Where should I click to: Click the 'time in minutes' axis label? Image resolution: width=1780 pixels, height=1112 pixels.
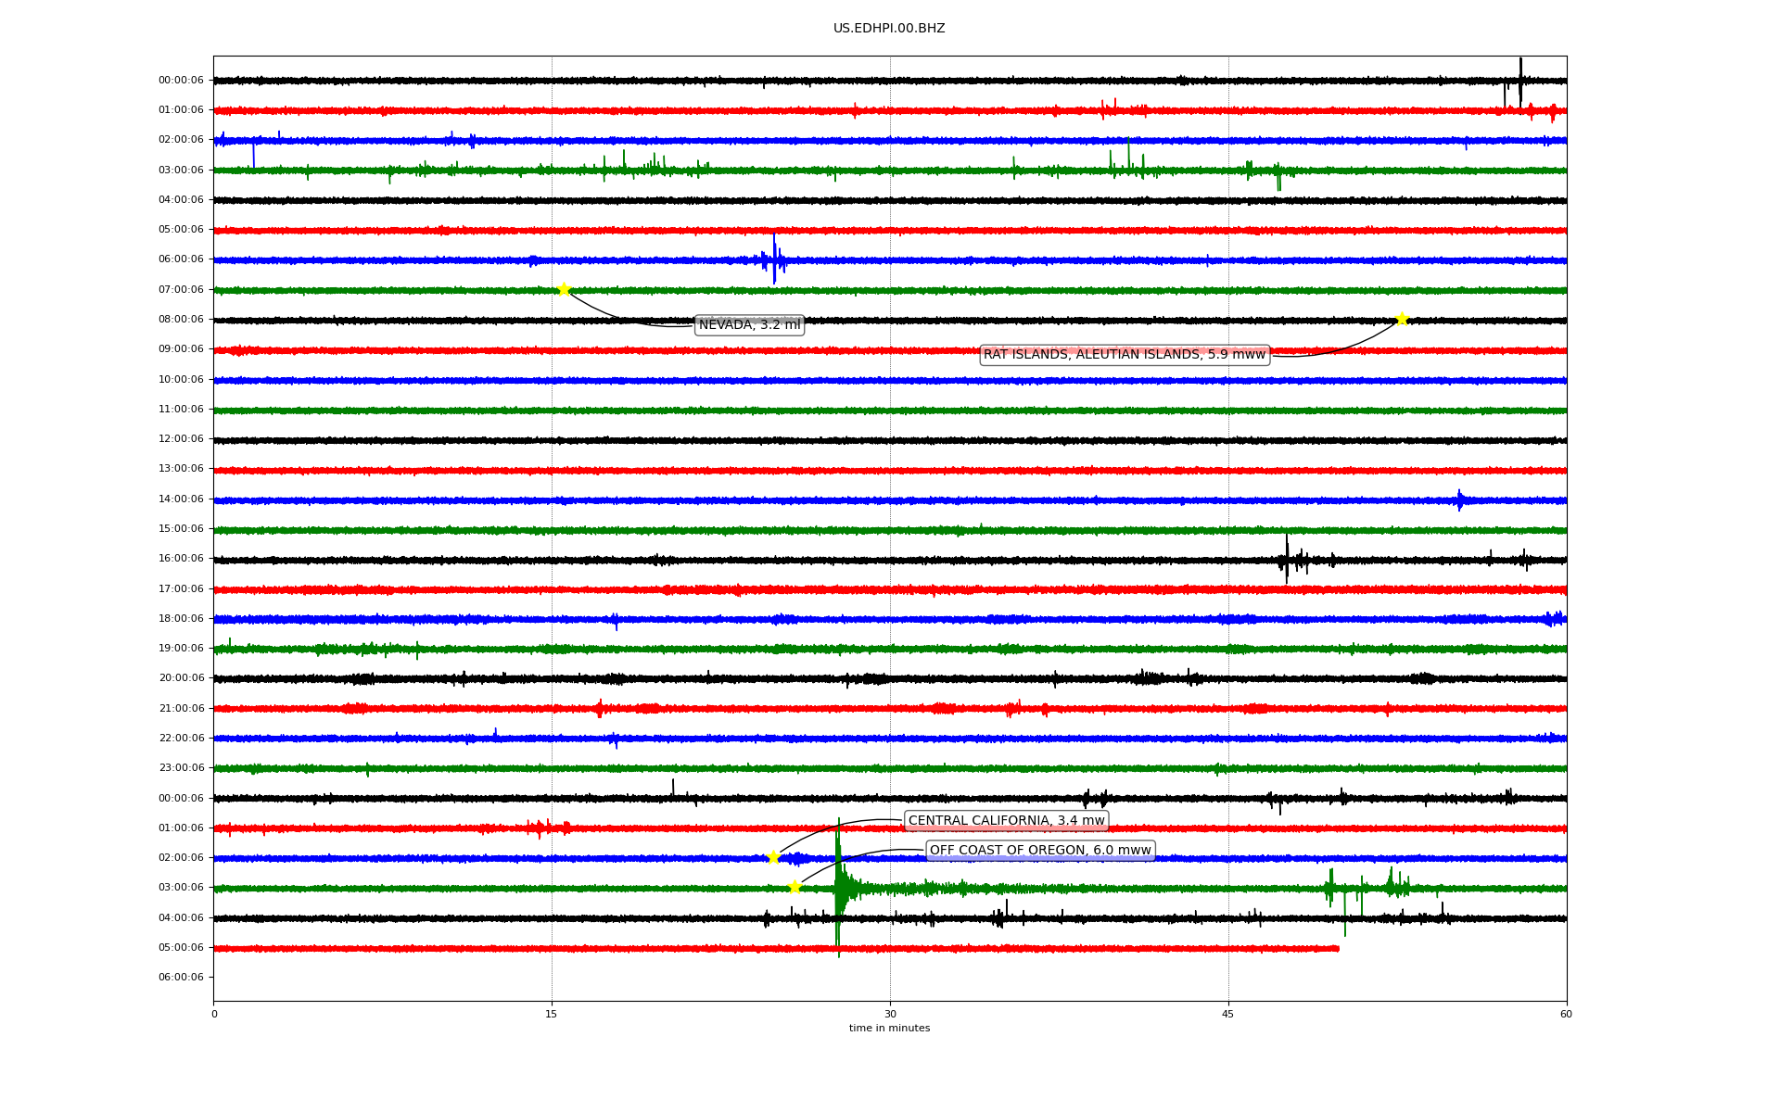tap(889, 1029)
